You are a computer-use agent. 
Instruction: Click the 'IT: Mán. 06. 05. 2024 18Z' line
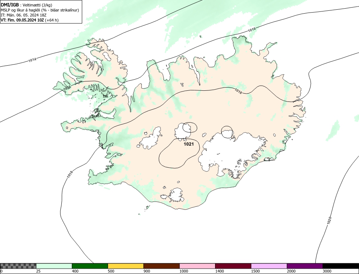(24, 15)
